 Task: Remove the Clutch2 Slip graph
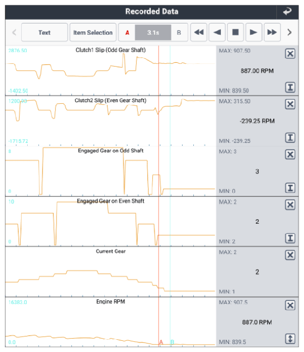(x=290, y=104)
